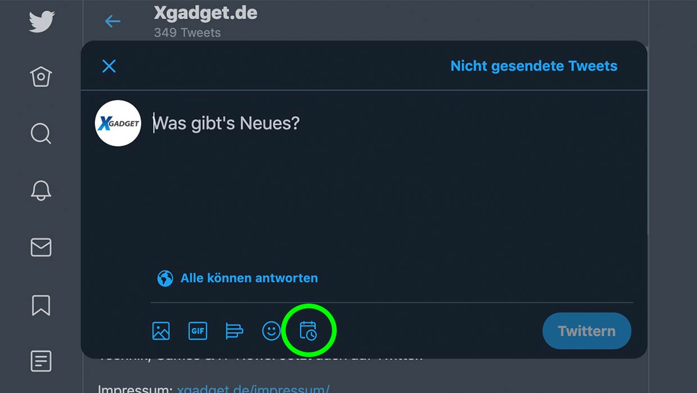
Task: Open the Explore search icon
Action: click(x=41, y=134)
